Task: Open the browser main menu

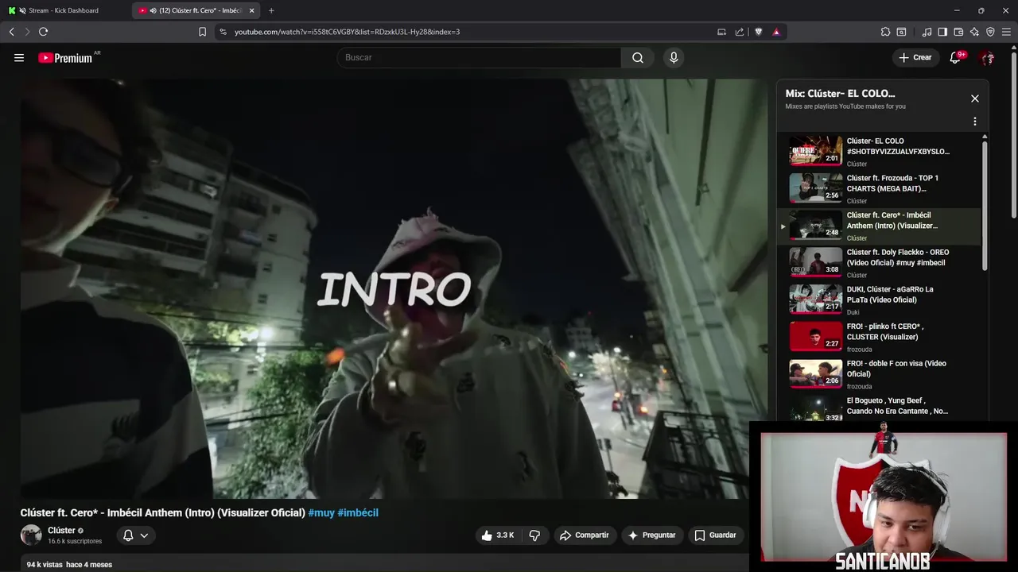Action: pos(1006,32)
